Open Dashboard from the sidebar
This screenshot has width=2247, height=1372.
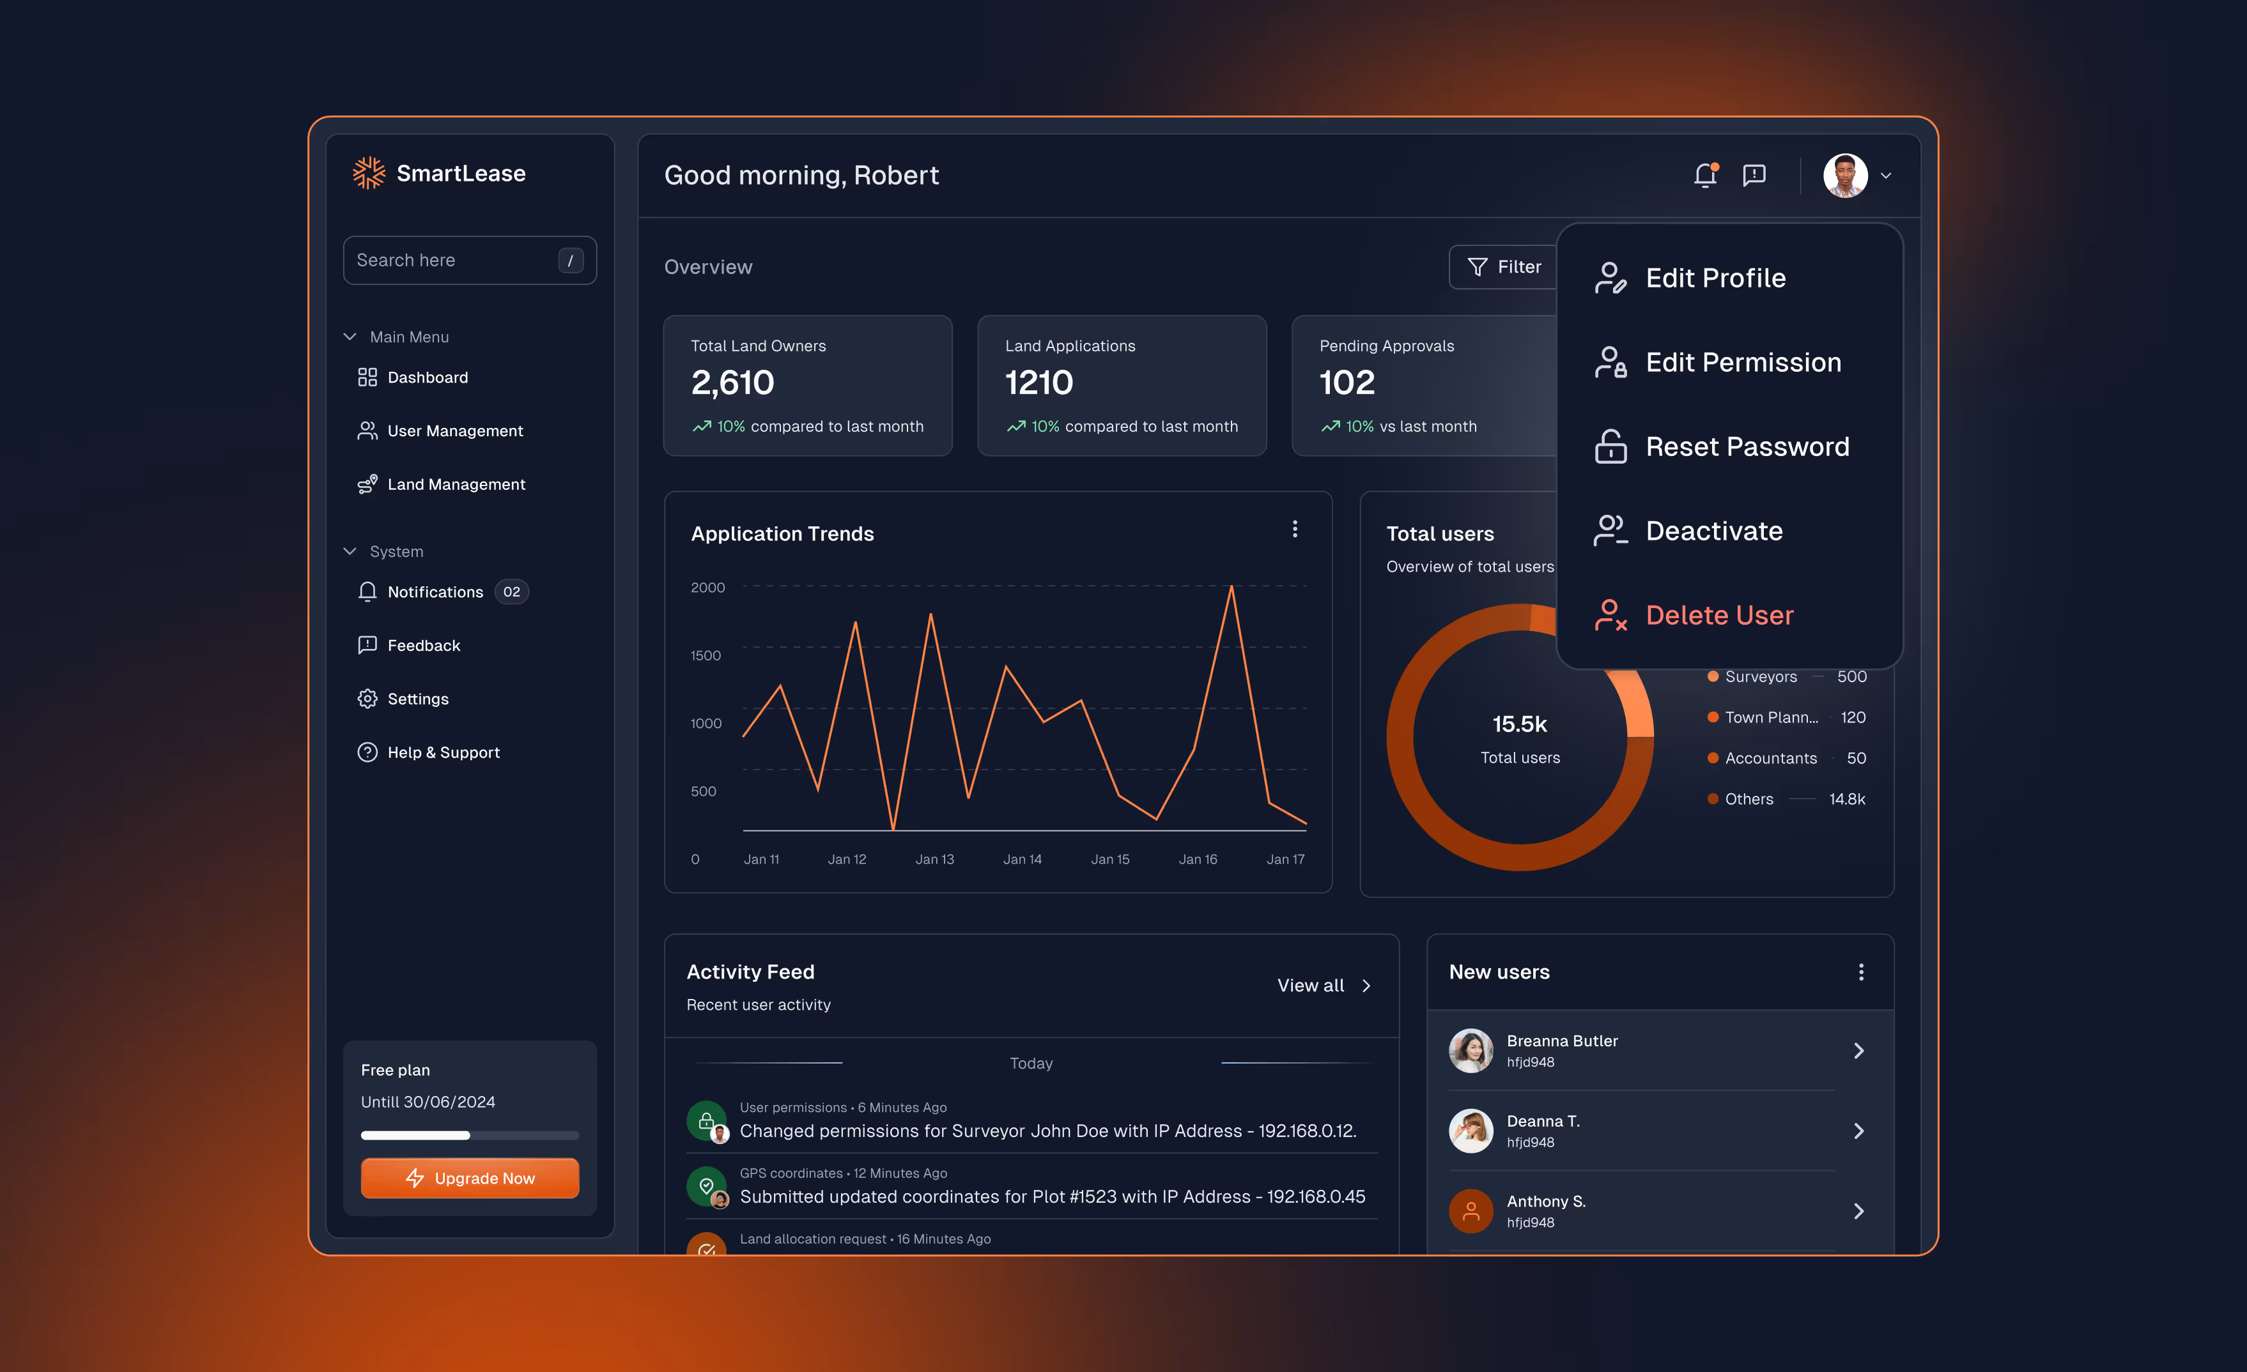(x=427, y=377)
